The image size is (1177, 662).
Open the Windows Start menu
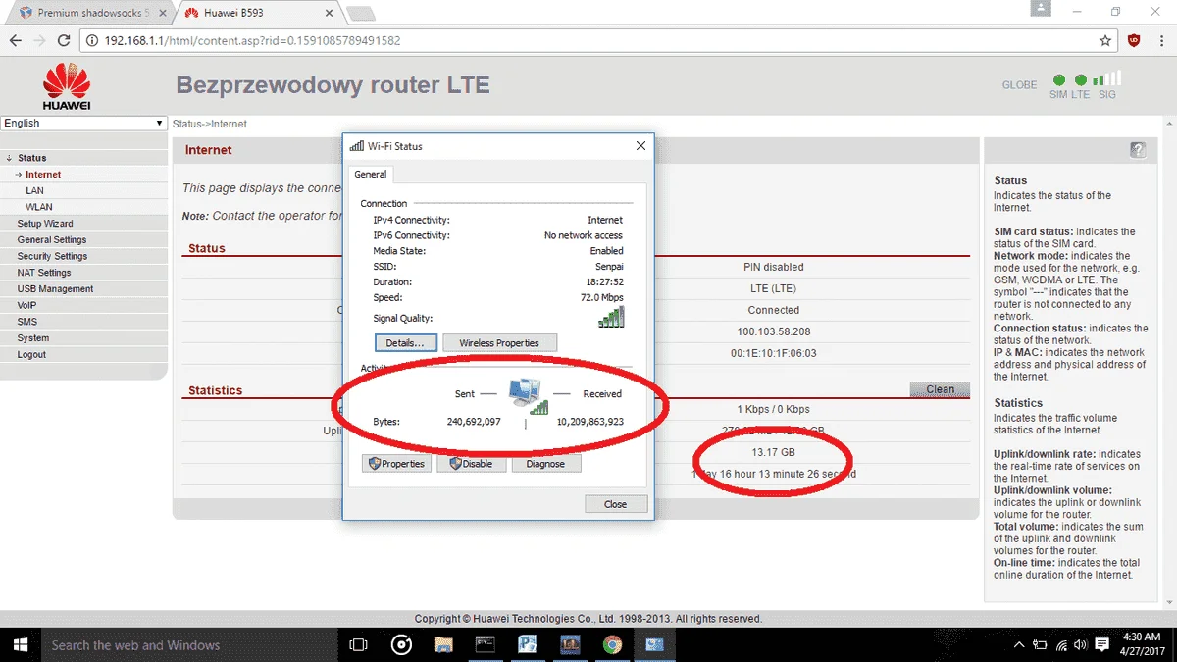pos(19,644)
